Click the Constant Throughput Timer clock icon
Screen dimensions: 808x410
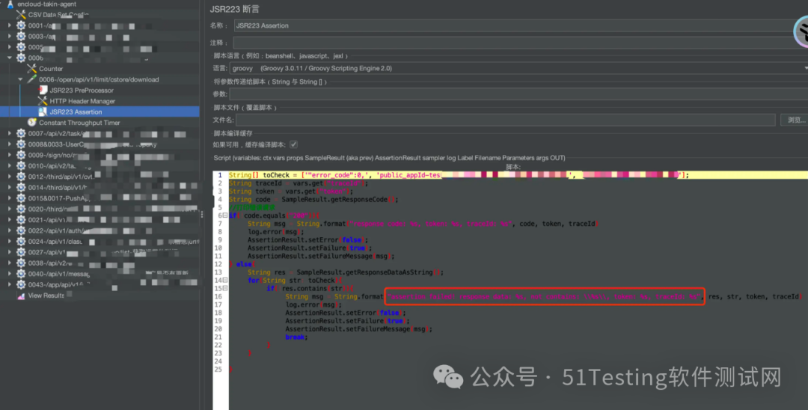32,123
